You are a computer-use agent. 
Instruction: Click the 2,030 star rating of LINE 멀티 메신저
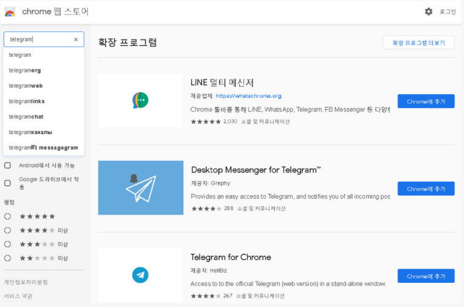coord(214,121)
